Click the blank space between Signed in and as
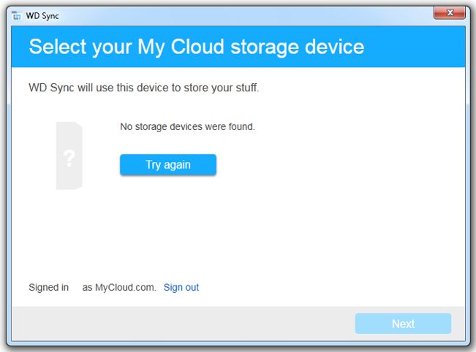The width and height of the screenshot is (476, 352). coord(75,287)
